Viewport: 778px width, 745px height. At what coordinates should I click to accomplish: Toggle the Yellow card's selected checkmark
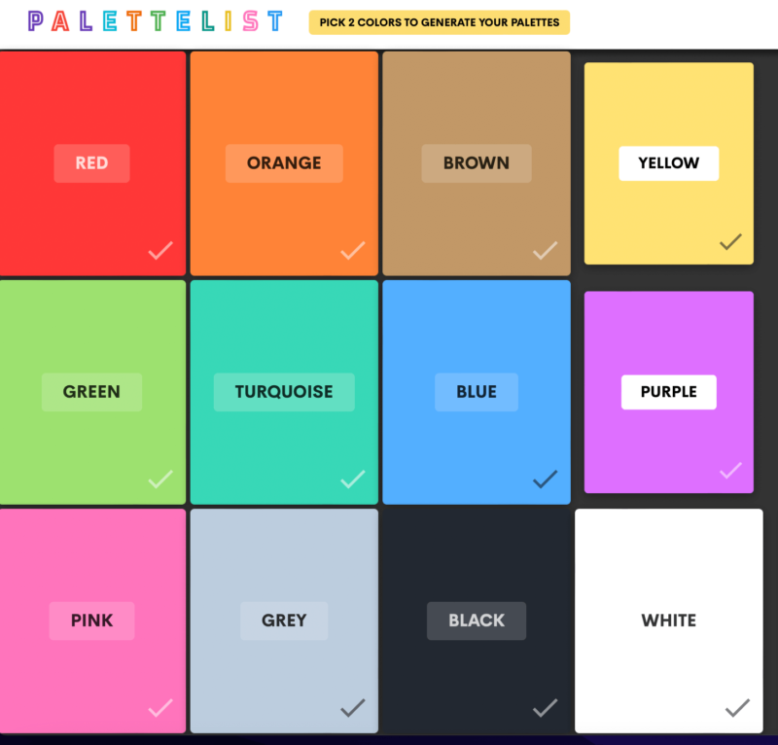coord(731,242)
